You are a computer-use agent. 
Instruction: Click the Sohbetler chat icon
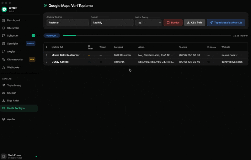(x=4, y=36)
